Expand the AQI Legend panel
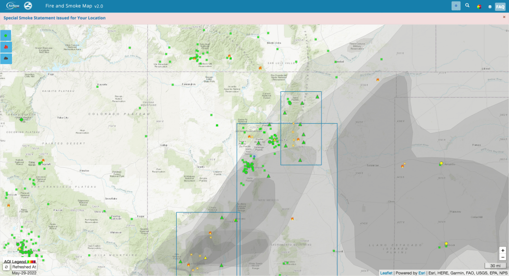Screen dimensions: 509x276 coord(20,261)
